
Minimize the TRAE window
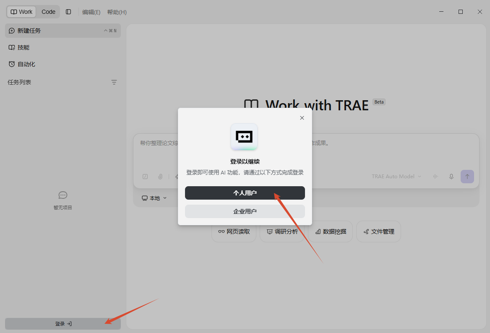(x=441, y=12)
